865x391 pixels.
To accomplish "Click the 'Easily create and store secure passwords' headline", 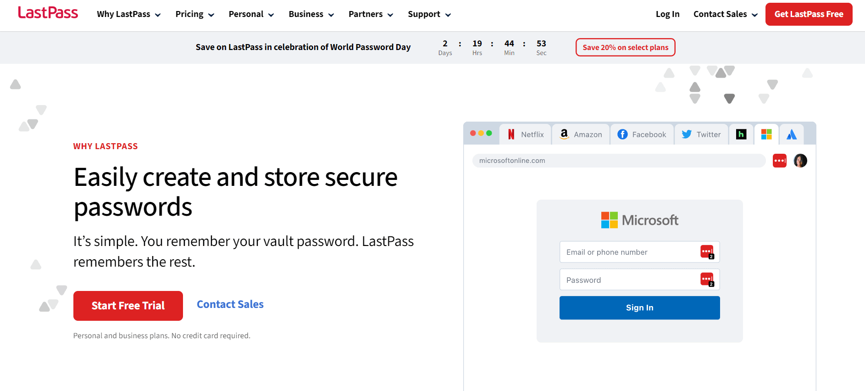I will click(x=236, y=192).
